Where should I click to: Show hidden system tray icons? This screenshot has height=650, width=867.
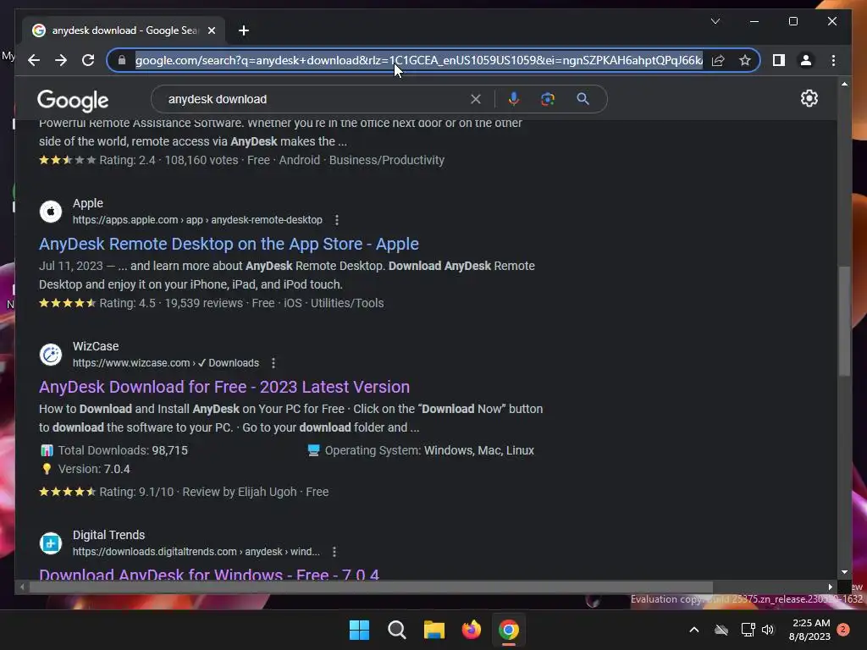coord(694,630)
